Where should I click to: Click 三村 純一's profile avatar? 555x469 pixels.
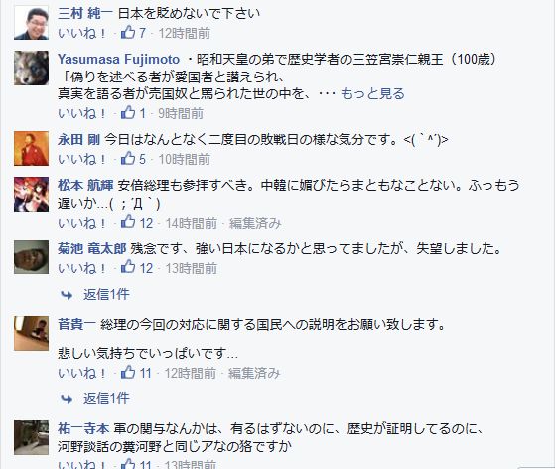31,22
